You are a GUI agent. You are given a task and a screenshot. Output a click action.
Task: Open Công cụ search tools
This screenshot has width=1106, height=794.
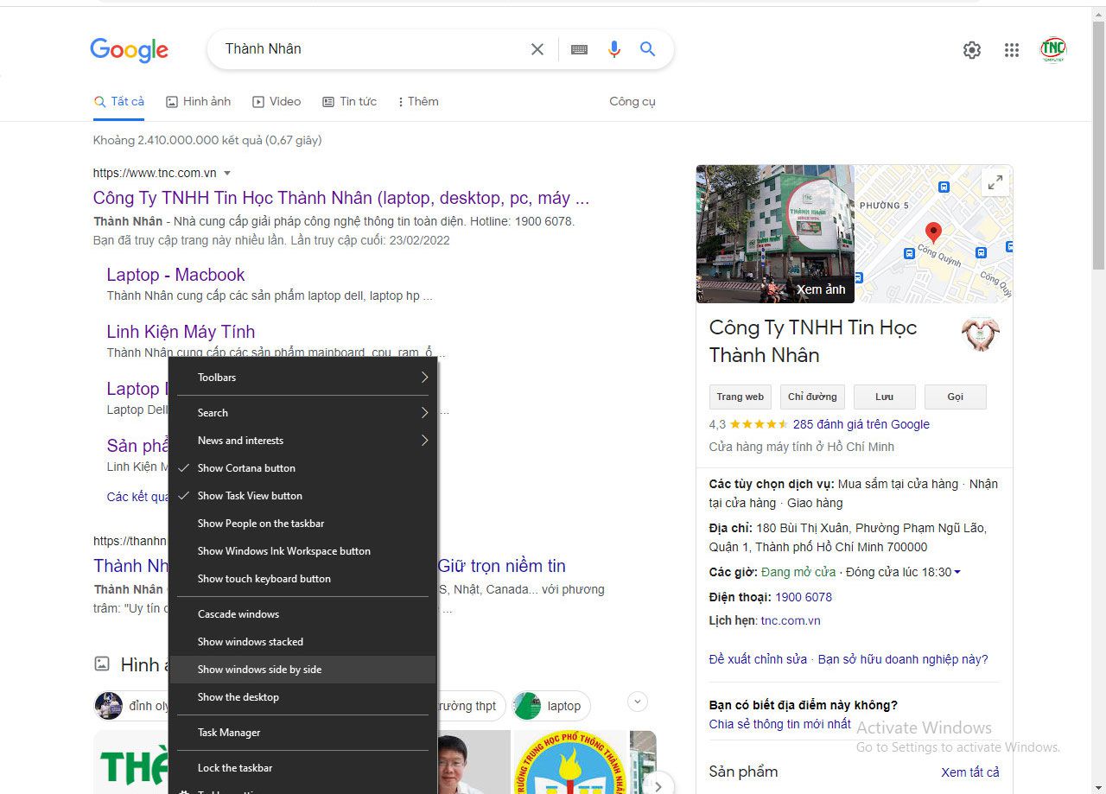632,101
